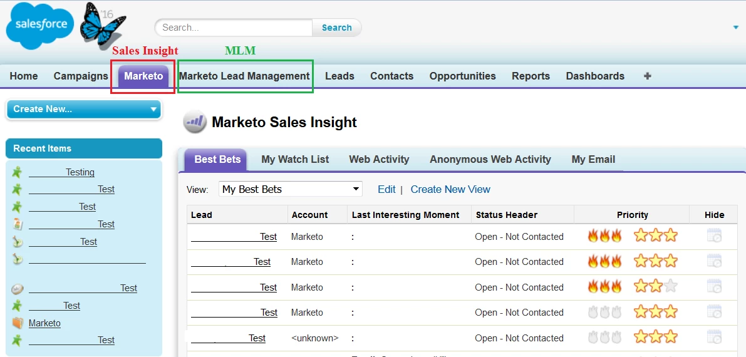Open the Testing recent item link
The image size is (746, 357).
62,172
